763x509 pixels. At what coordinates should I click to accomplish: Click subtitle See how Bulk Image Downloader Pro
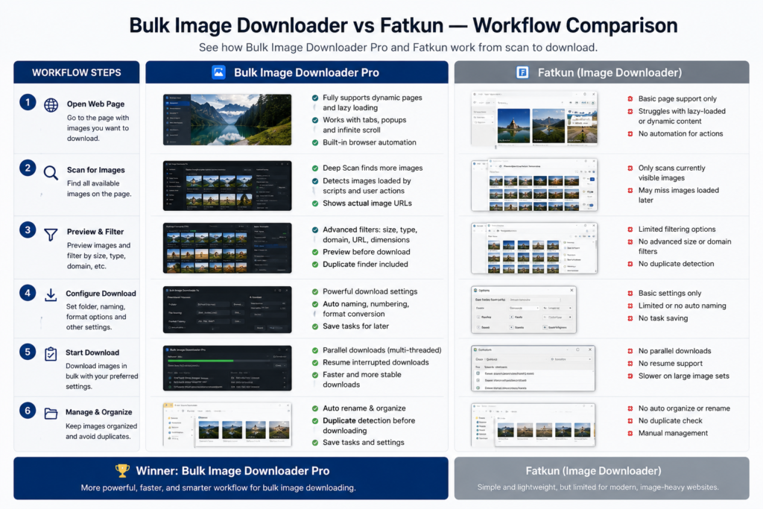pyautogui.click(x=398, y=47)
